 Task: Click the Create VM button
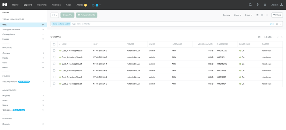(x=68, y=15)
